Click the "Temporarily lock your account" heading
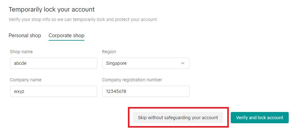 click(51, 9)
